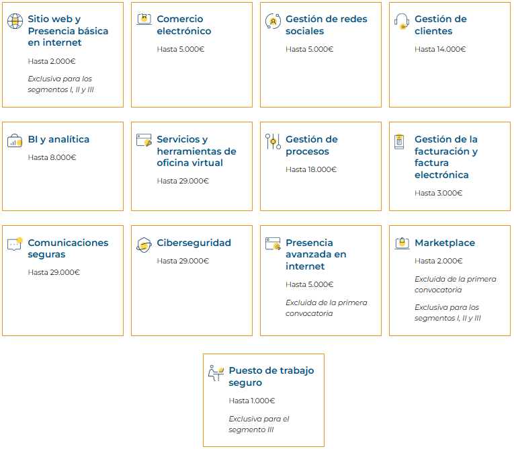Screen dimensions: 514x449
Task: Select the Ciberseguridad title
Action: point(194,243)
